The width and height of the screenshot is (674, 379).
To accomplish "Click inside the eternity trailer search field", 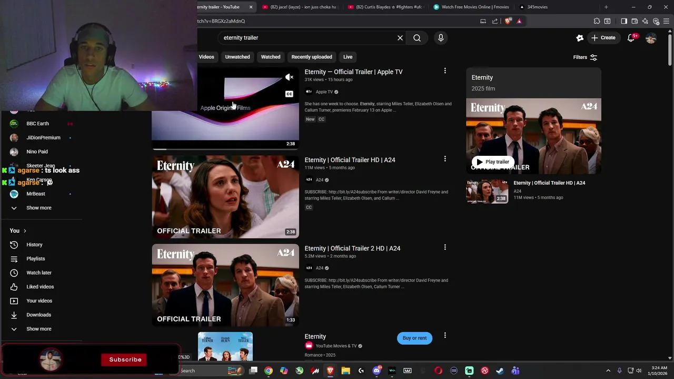I will pyautogui.click(x=306, y=38).
